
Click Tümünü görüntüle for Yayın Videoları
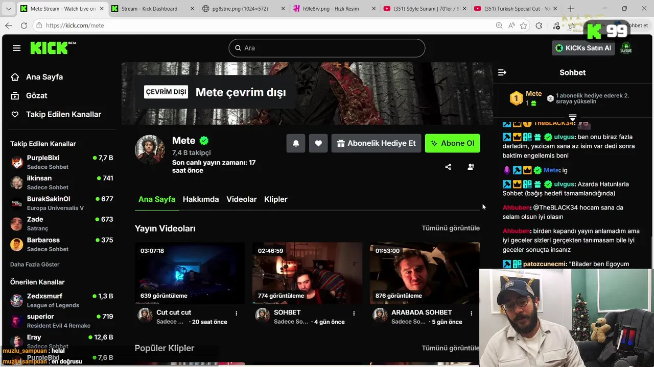pyautogui.click(x=451, y=228)
